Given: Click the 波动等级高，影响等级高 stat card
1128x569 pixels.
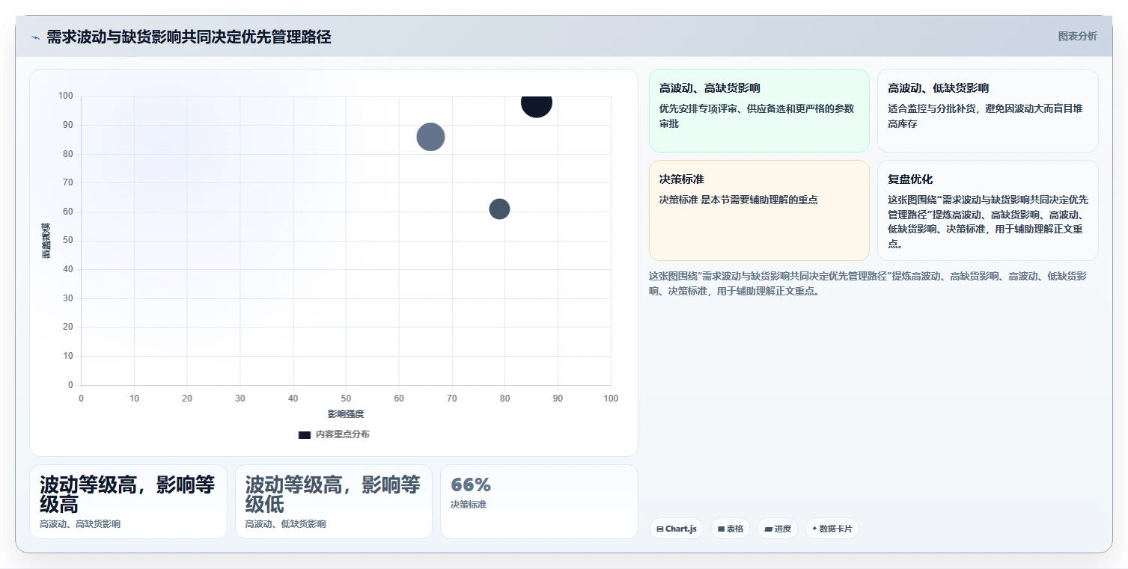Looking at the screenshot, I should (128, 502).
